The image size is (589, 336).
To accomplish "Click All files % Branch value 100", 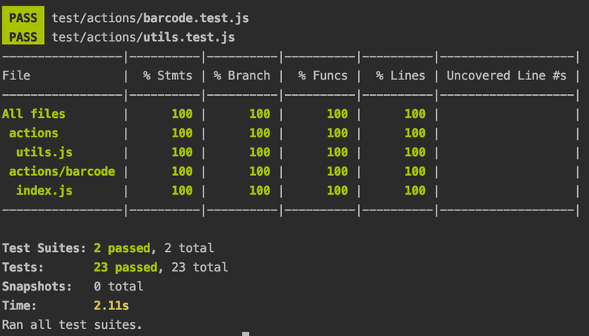I will (260, 114).
